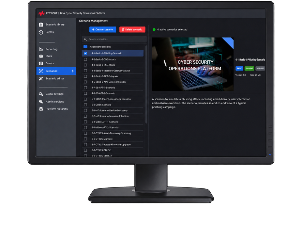Click the magnifier icon in the search box

pos(85,39)
